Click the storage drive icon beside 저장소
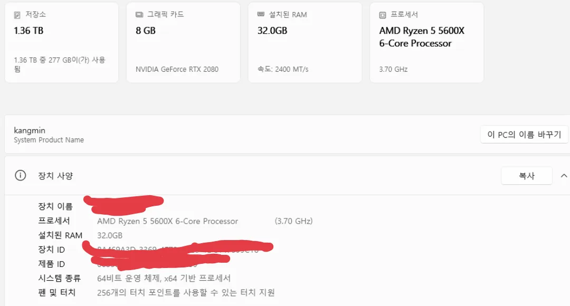 click(17, 15)
